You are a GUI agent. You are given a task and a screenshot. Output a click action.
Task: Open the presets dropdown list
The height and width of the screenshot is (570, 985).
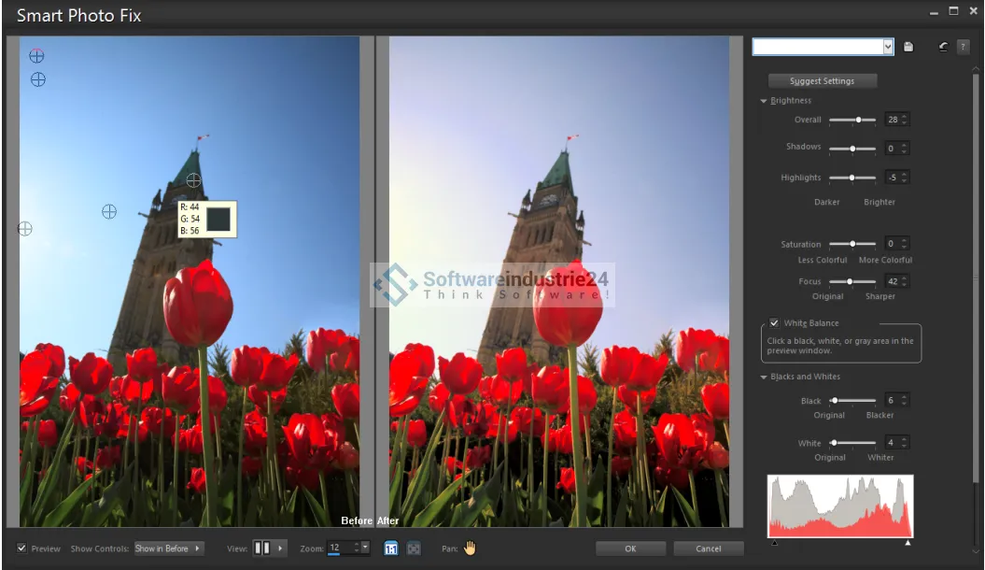888,47
